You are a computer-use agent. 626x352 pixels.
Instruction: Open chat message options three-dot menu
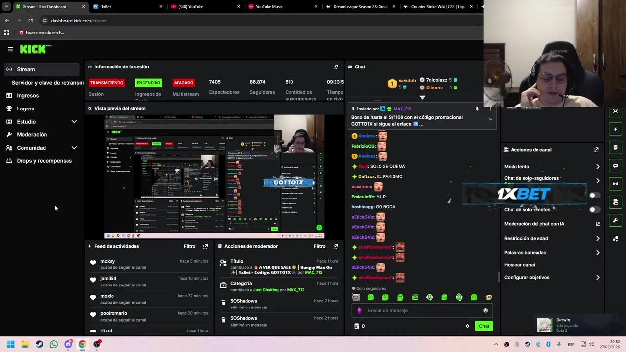490,109
